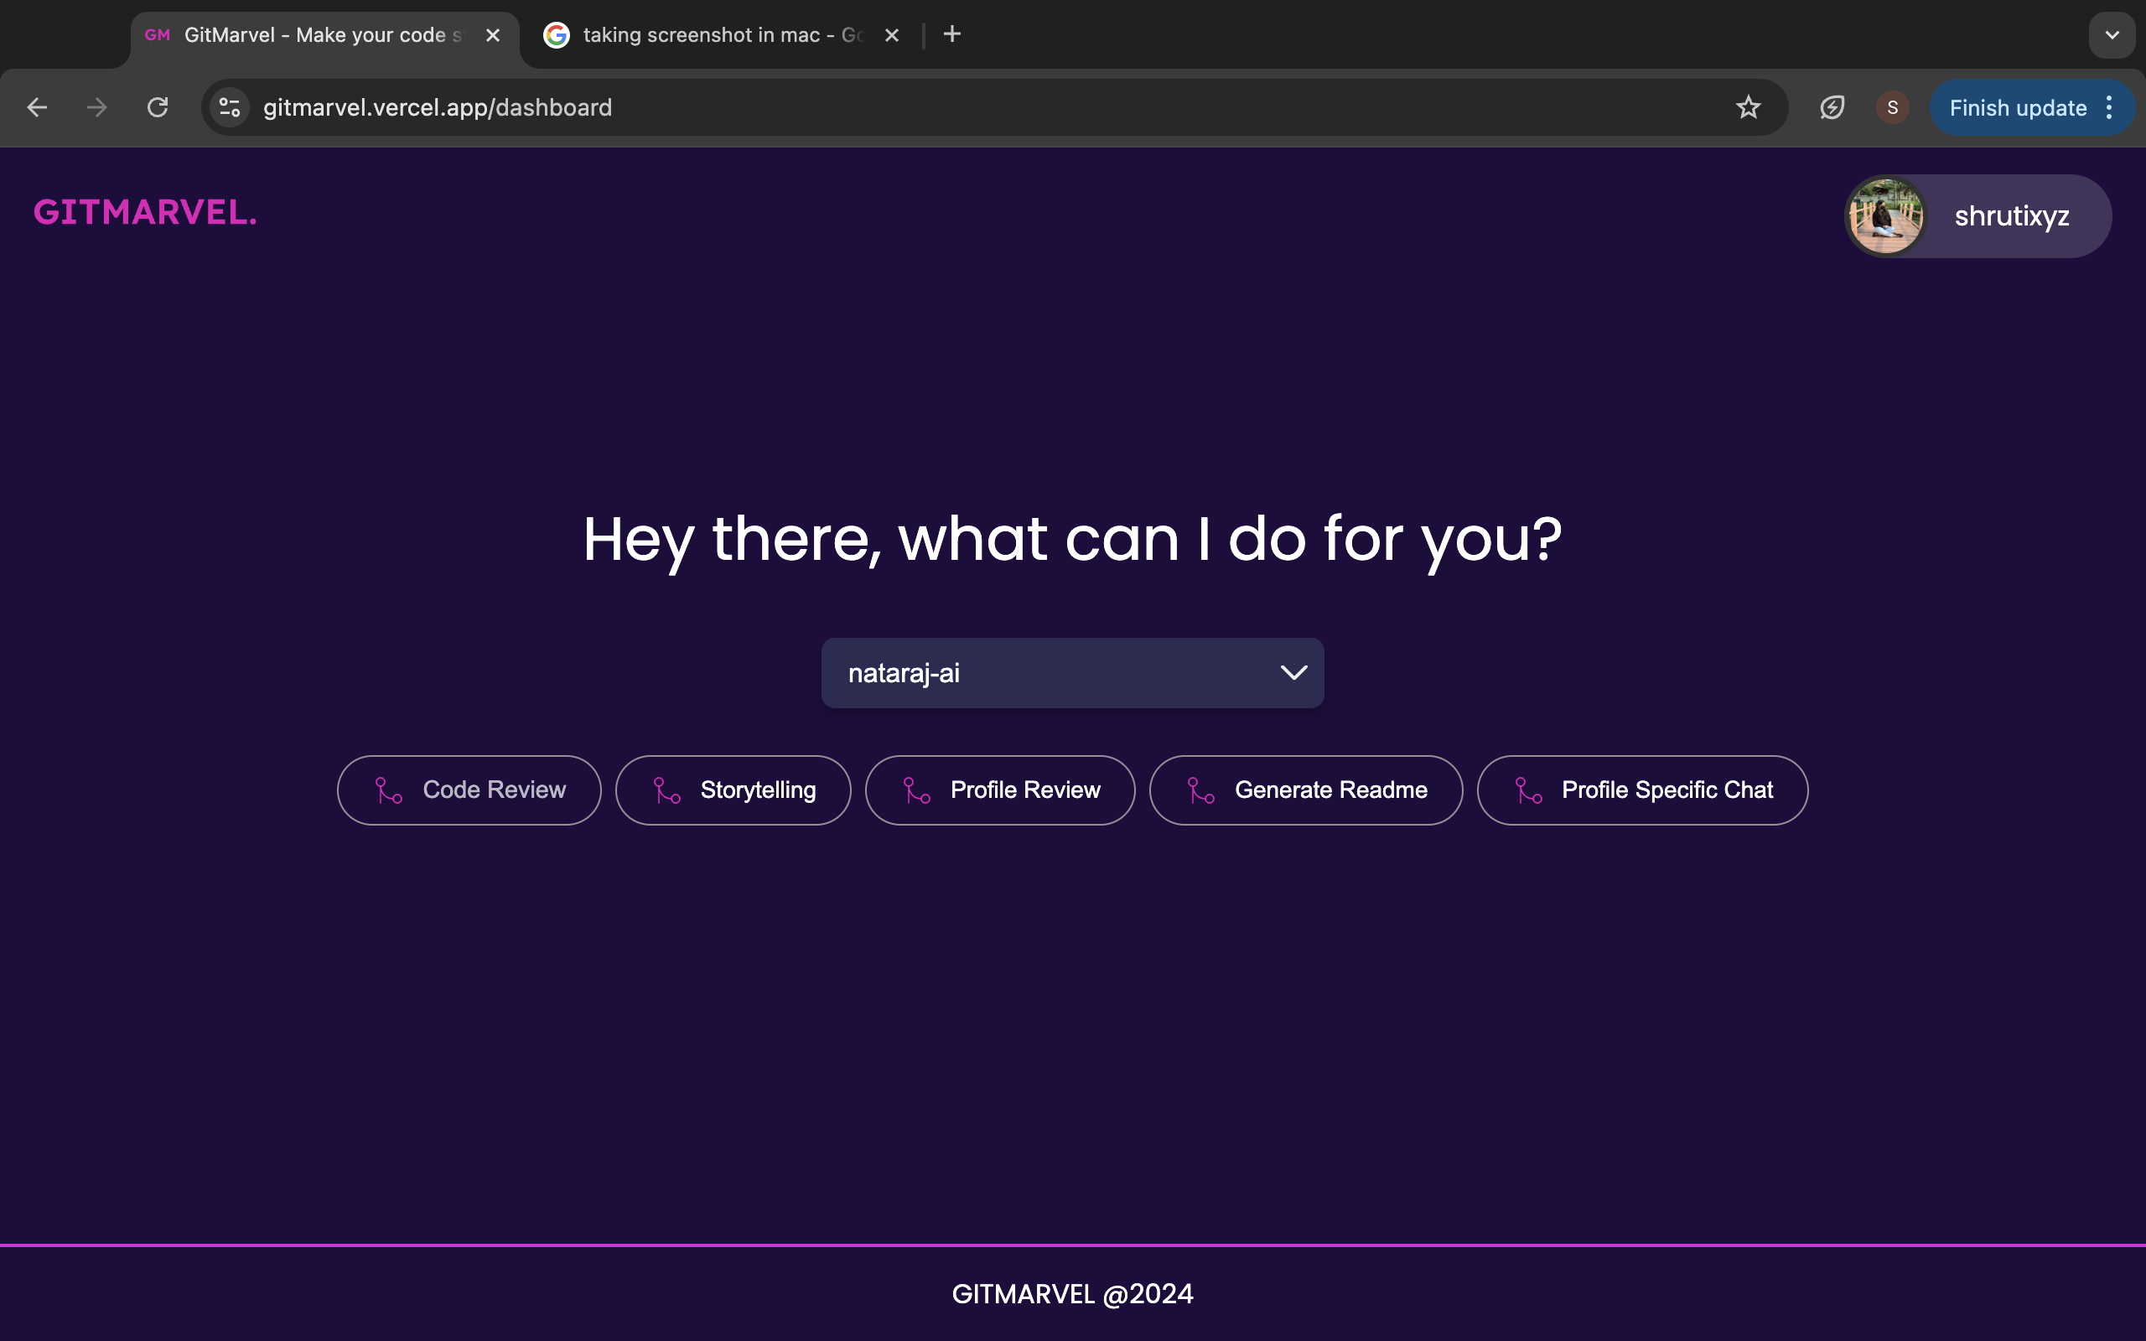Open the site information icon in address bar
The height and width of the screenshot is (1341, 2146).
230,107
